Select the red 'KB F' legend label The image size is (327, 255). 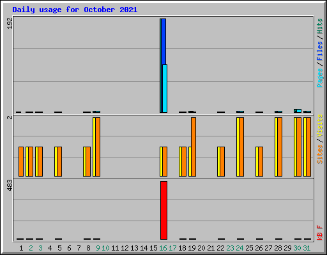pyautogui.click(x=319, y=233)
